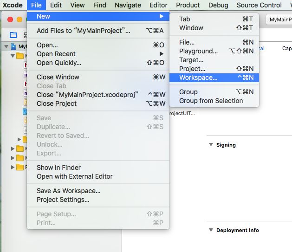The width and height of the screenshot is (292, 252).
Task: Click the yellow minimize window button
Action: 19,19
